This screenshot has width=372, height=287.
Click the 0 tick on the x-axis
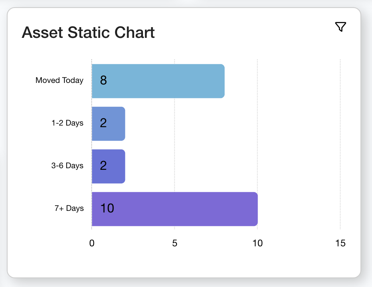point(92,243)
